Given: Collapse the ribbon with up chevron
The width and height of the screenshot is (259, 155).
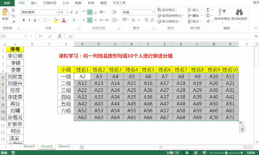Looking at the screenshot, I should pyautogui.click(x=256, y=28).
